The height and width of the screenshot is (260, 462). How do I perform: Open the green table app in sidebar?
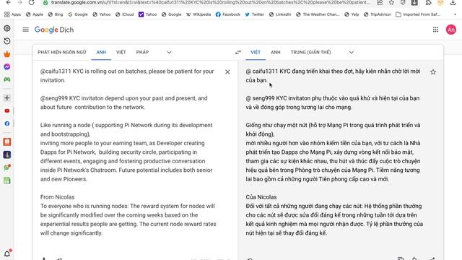click(7, 181)
